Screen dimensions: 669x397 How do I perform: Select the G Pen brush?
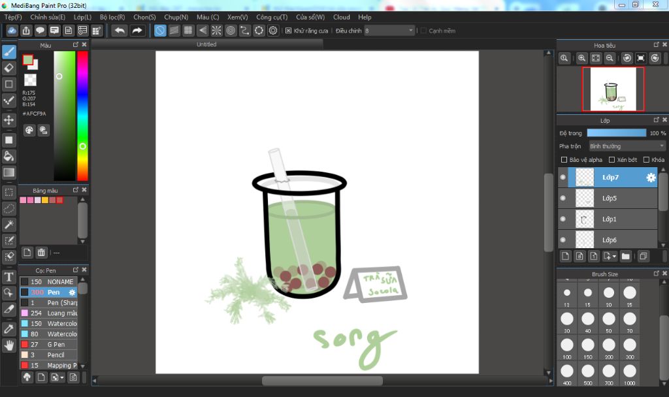click(x=48, y=344)
